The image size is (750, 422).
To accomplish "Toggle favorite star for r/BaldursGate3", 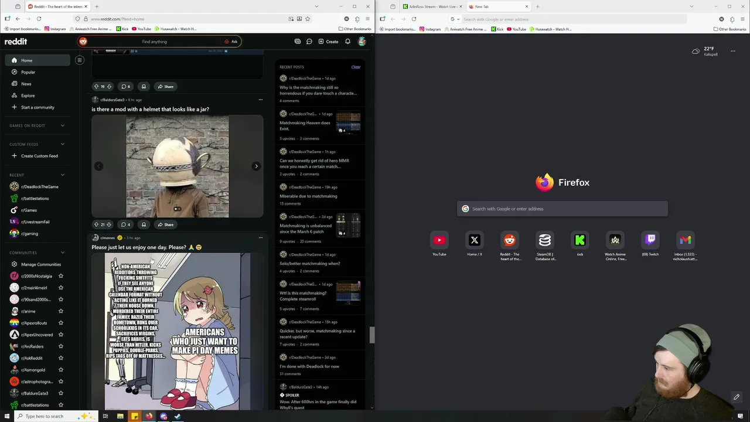I will (x=61, y=393).
